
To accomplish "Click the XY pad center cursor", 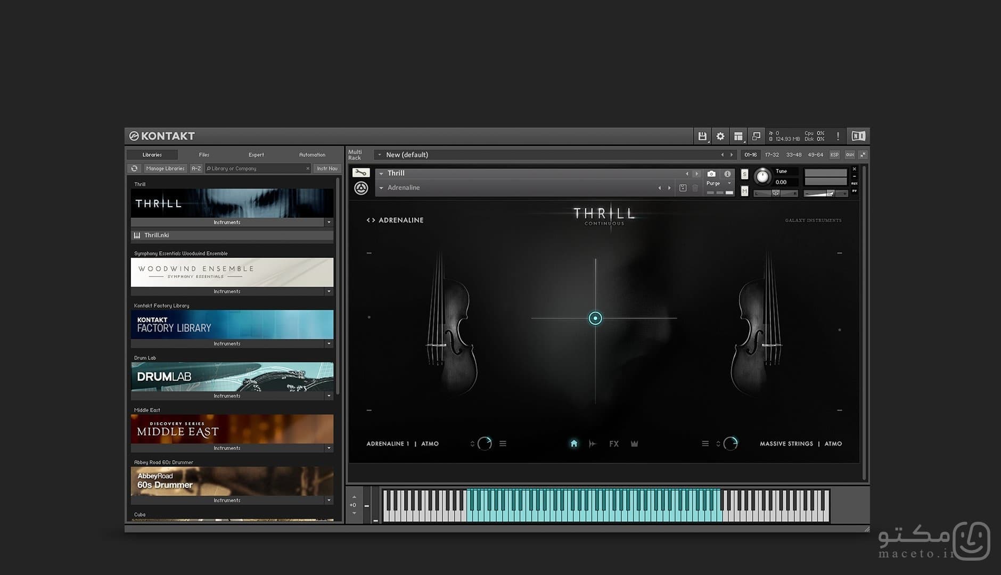I will pos(595,318).
